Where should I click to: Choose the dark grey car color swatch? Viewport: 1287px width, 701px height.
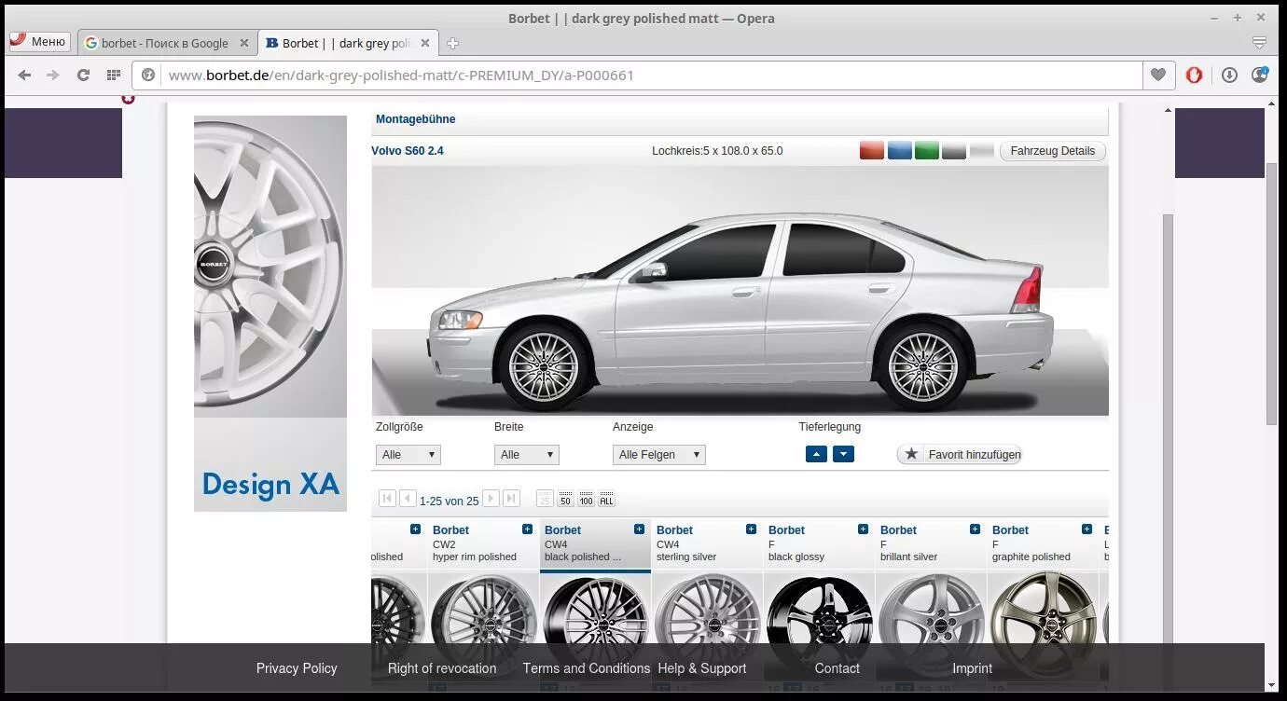954,150
